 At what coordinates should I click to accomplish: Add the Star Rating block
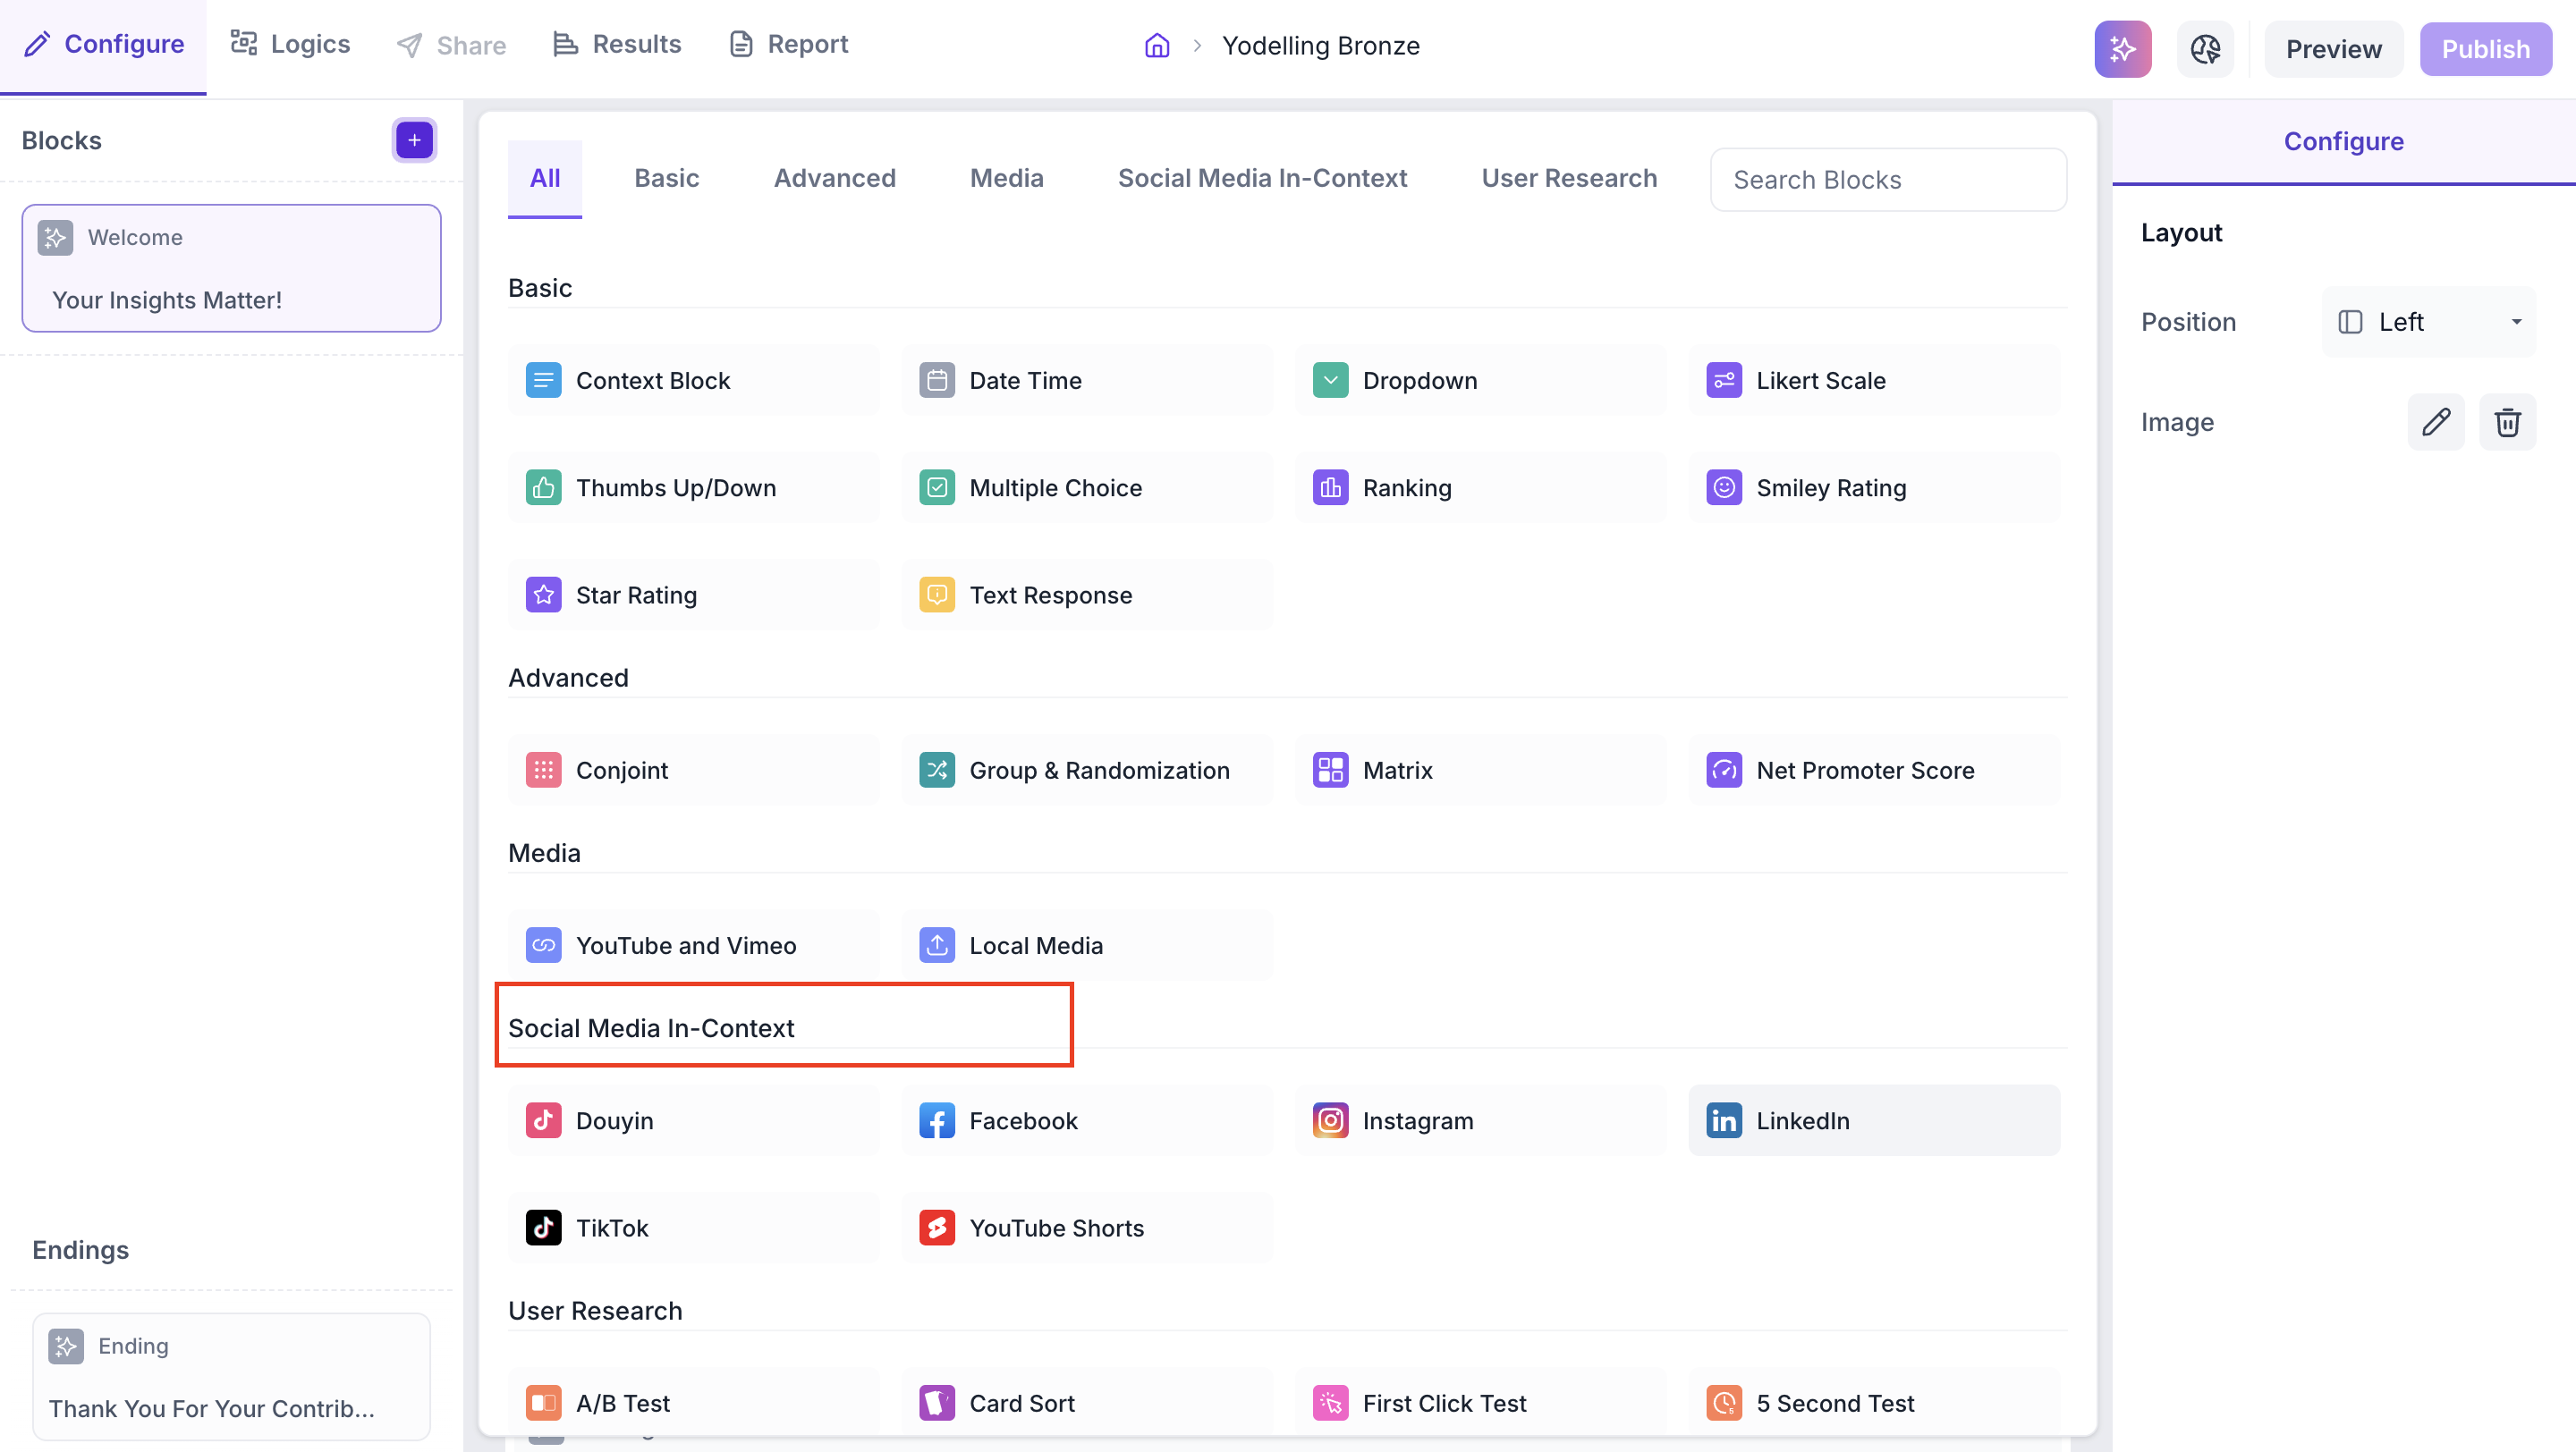692,595
